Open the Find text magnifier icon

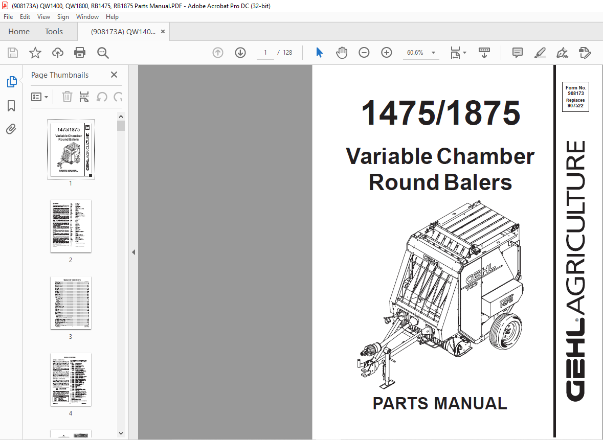point(103,53)
